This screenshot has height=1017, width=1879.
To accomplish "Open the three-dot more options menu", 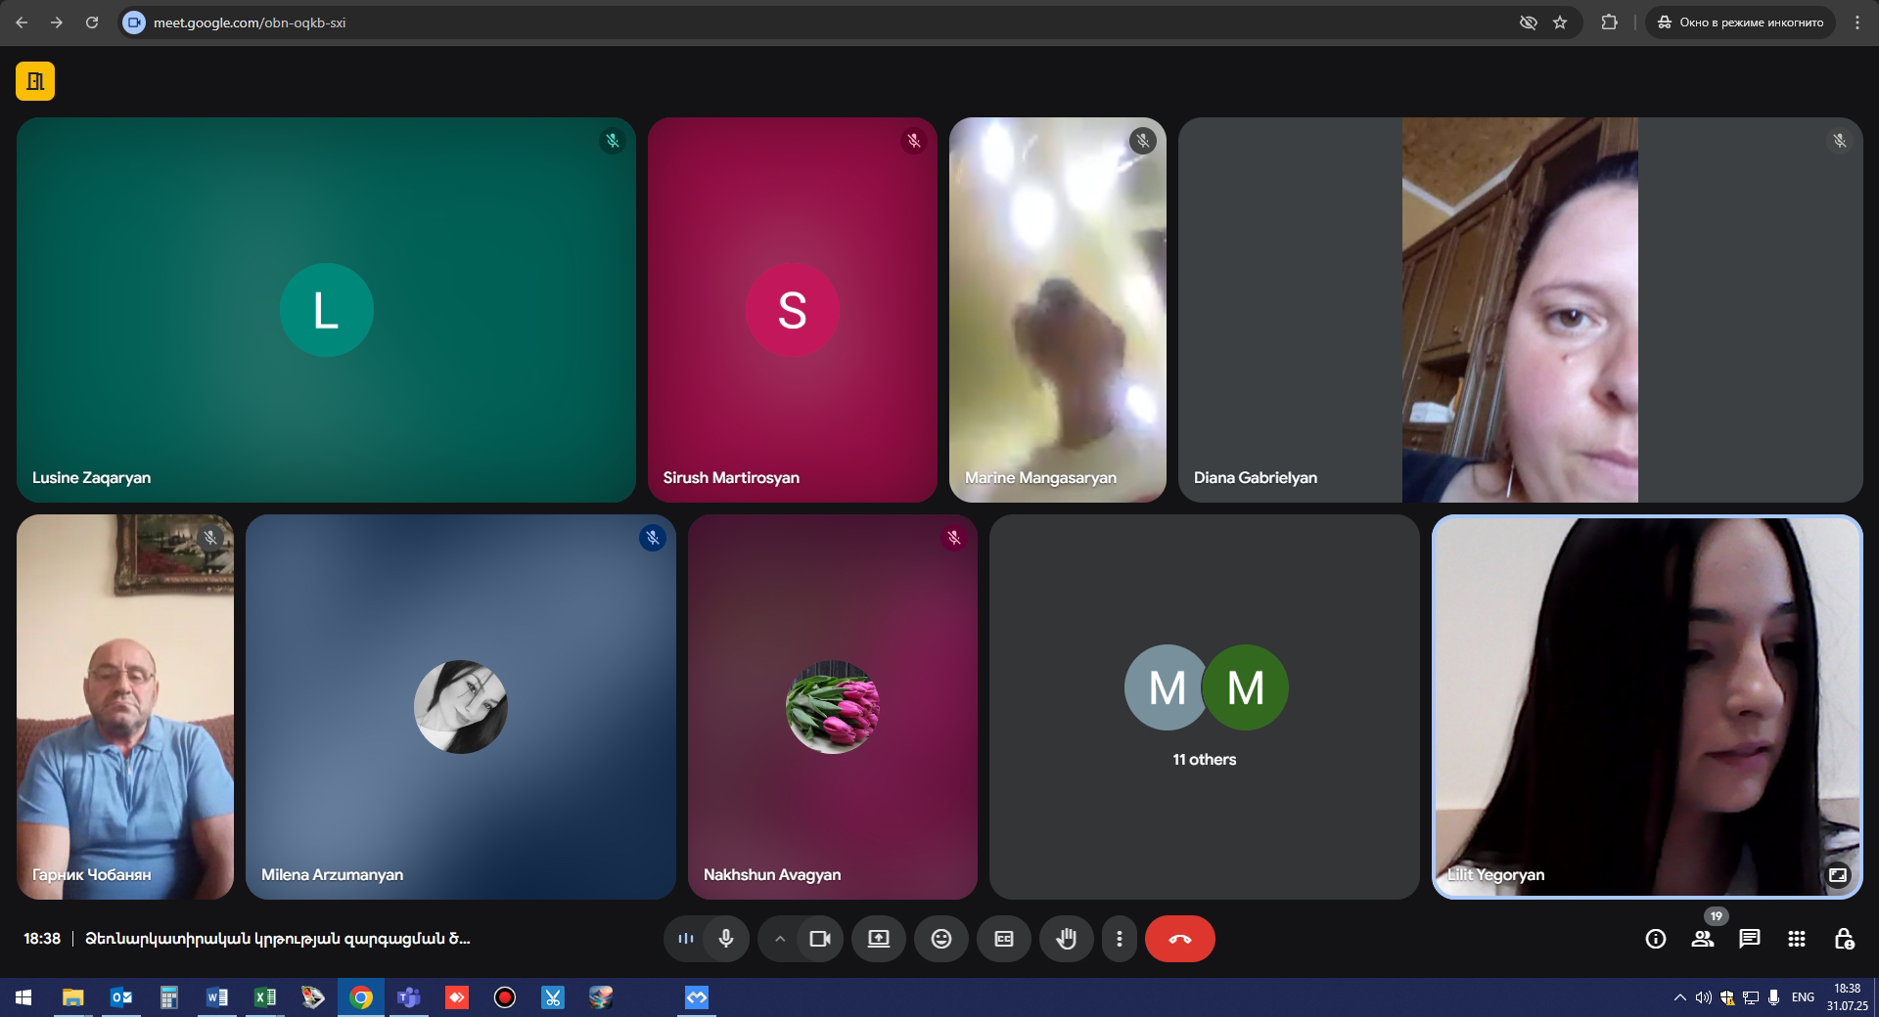I will tap(1120, 939).
